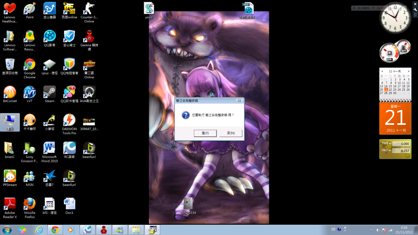The width and height of the screenshot is (418, 235).
Task: Click the ZH language bar indicator
Action: pyautogui.click(x=333, y=229)
